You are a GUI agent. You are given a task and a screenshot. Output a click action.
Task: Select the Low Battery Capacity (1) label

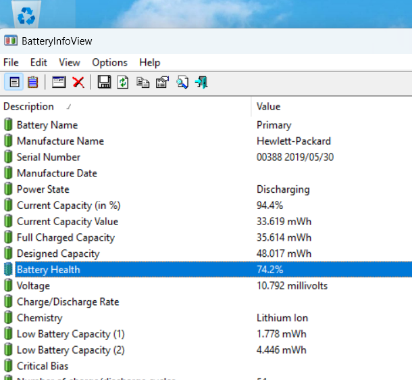pos(71,334)
